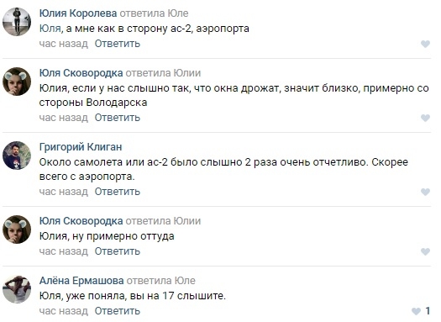Reply to Григорий Клиган's comment via Ответить
This screenshot has width=441, height=322.
tap(118, 192)
